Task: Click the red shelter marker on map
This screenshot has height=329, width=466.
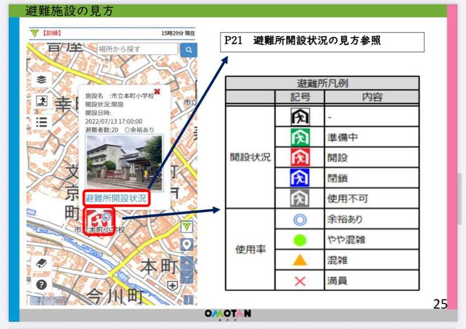Action: click(x=97, y=220)
